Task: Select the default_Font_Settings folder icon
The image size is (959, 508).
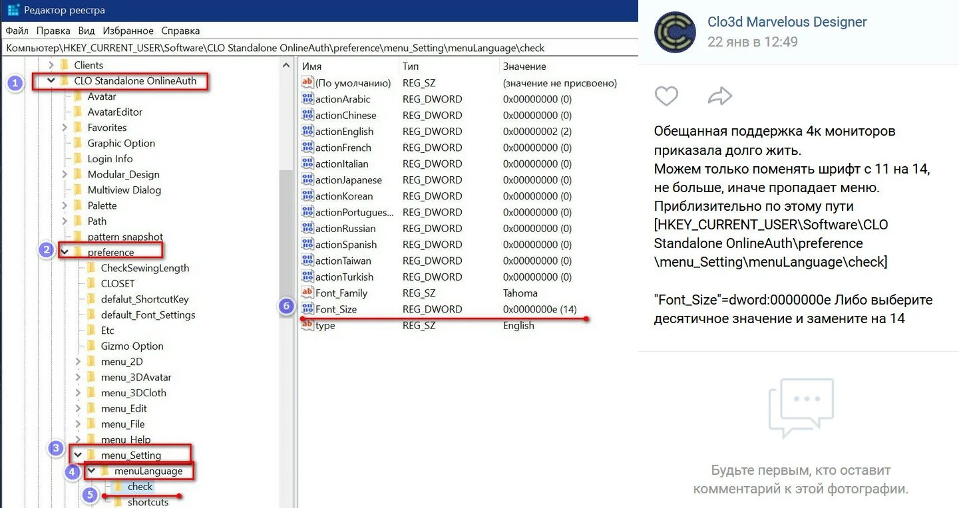Action: pyautogui.click(x=91, y=315)
